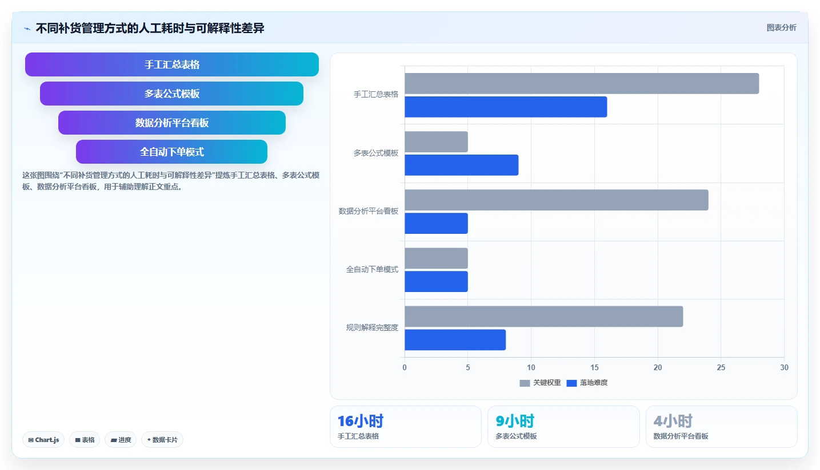Click the description paragraph below the funnel
The width and height of the screenshot is (820, 470).
(x=171, y=181)
